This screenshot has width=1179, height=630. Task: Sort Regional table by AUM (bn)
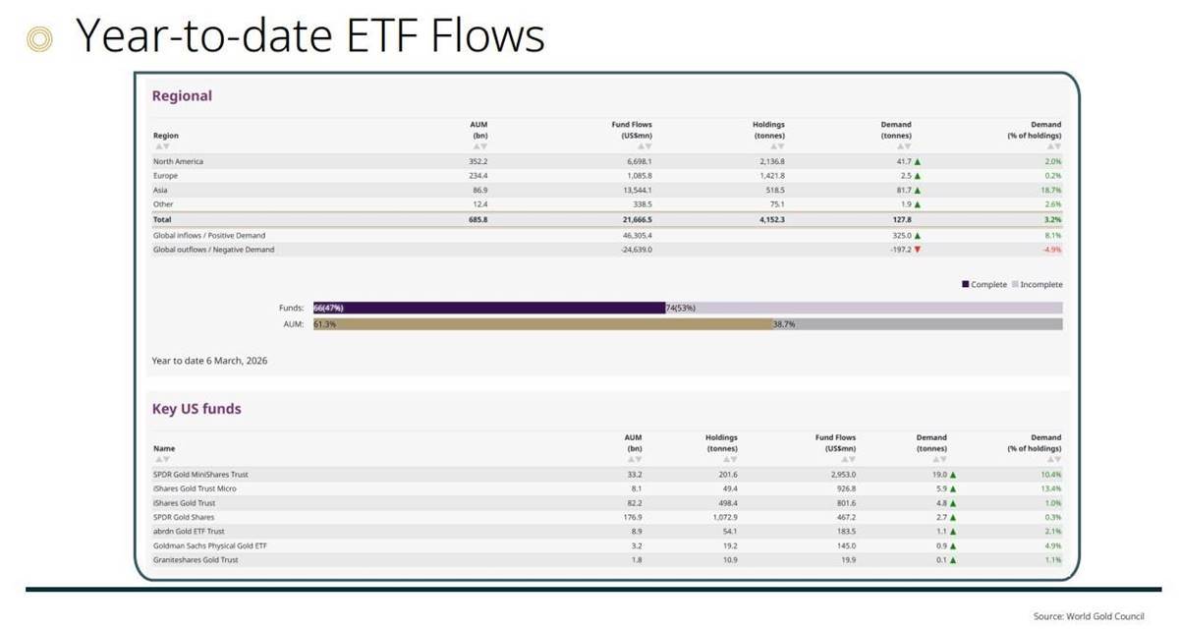pos(480,145)
